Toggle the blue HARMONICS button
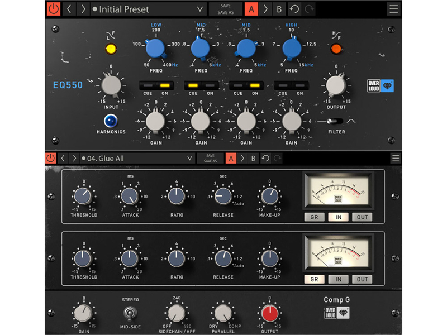Screen dimensions: 447x335 click(x=111, y=121)
